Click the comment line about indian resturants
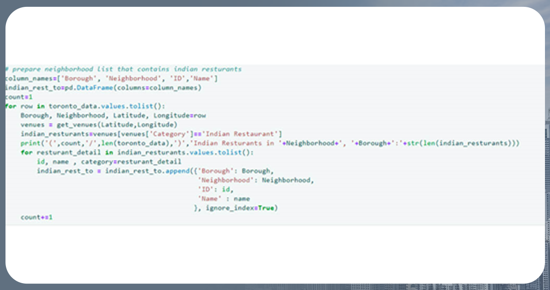 123,69
